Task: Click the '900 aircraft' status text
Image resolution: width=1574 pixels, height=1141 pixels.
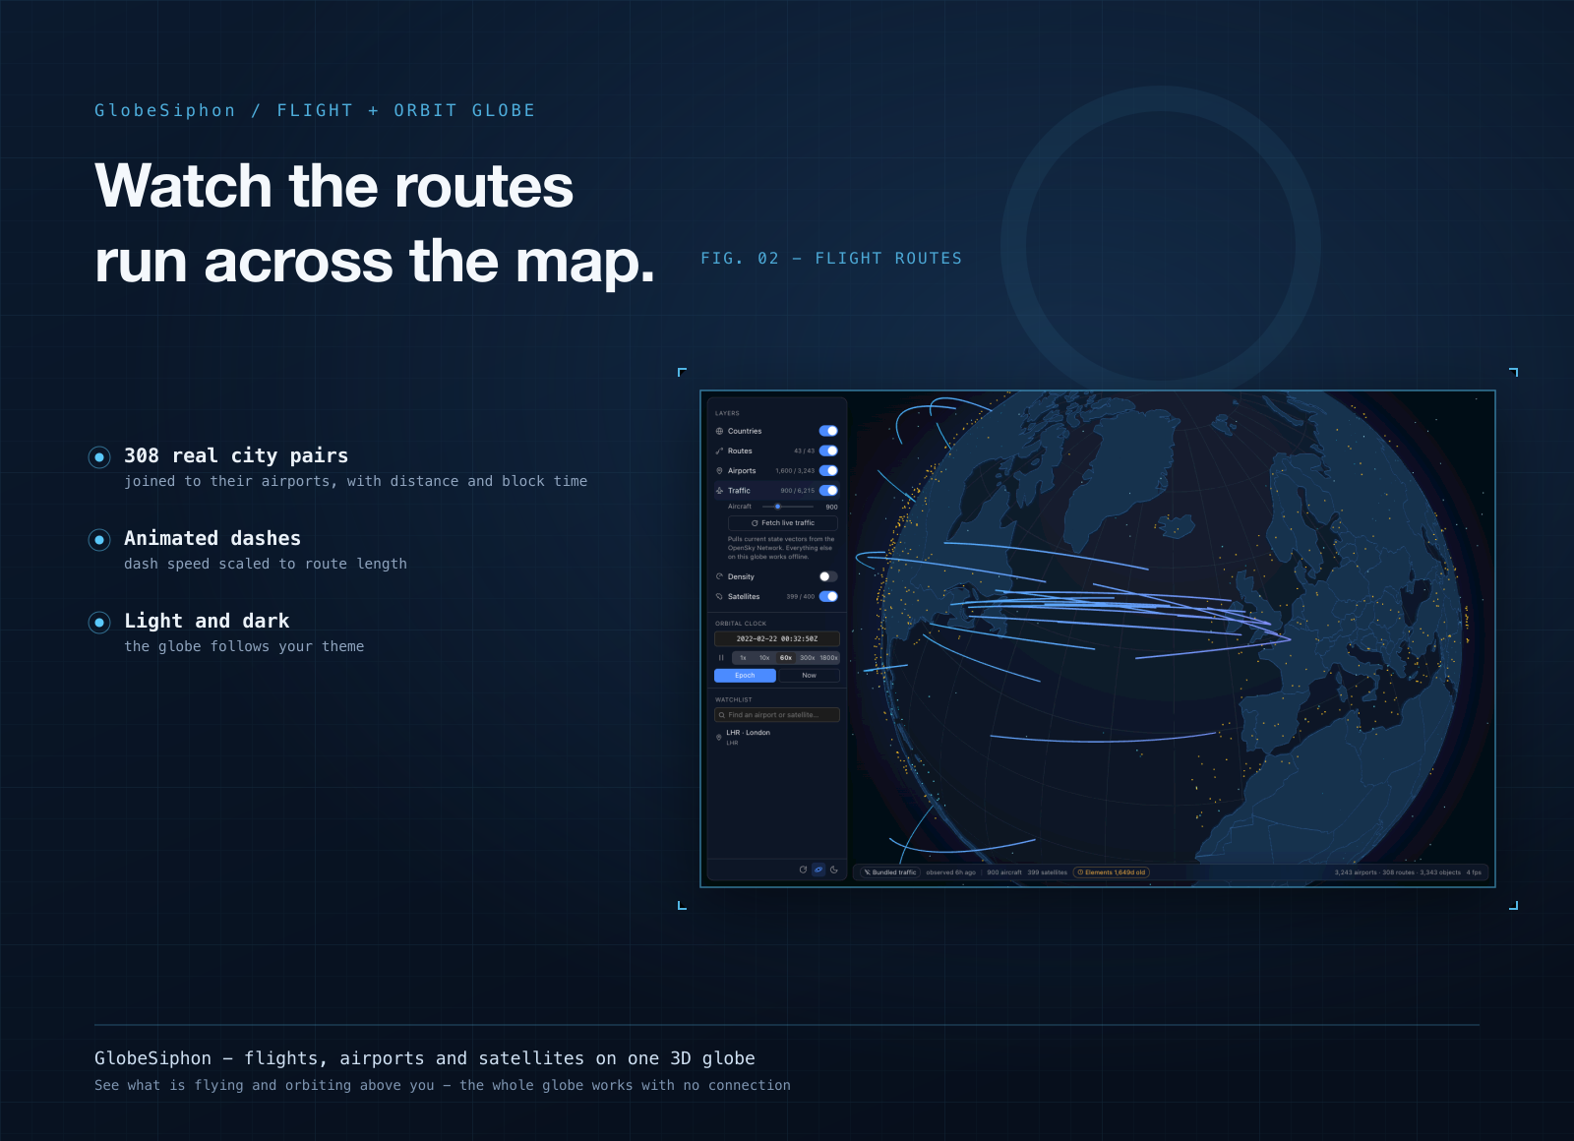Action: (x=1004, y=872)
